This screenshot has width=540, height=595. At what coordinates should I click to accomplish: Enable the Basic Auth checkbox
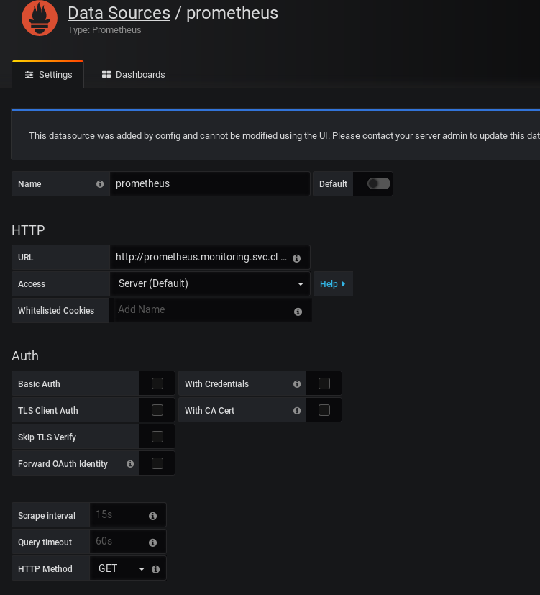pos(157,383)
